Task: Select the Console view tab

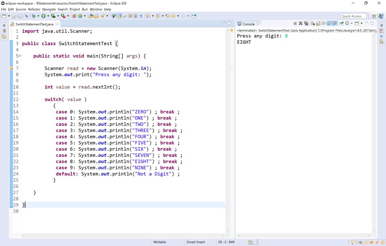Action: tap(248, 24)
